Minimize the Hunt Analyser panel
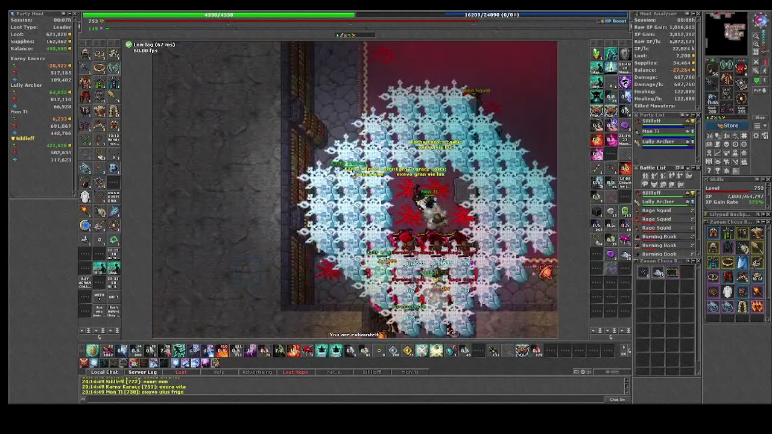772x434 pixels. [x=694, y=13]
